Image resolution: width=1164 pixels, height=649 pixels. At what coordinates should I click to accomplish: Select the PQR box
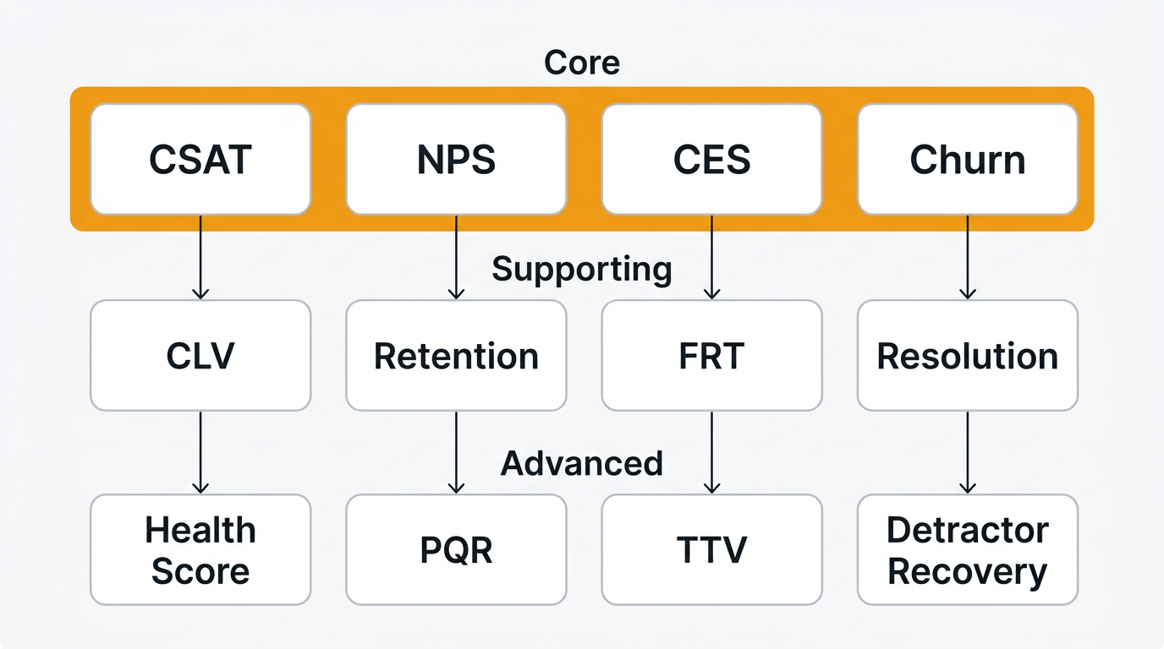point(456,550)
